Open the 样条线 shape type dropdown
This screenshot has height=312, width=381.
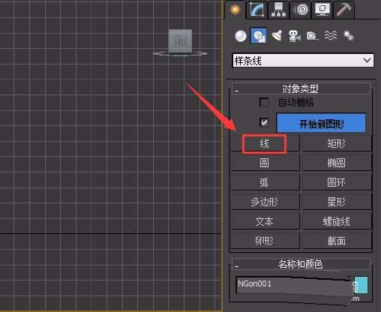tap(303, 61)
